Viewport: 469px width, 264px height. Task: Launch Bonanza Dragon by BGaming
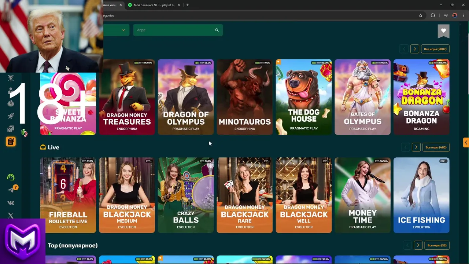coord(421,97)
